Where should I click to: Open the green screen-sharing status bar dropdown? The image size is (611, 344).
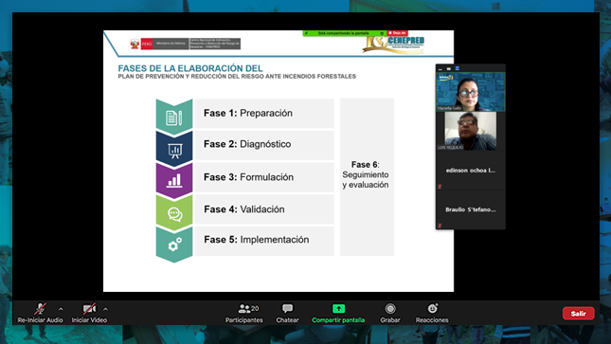pyautogui.click(x=382, y=33)
